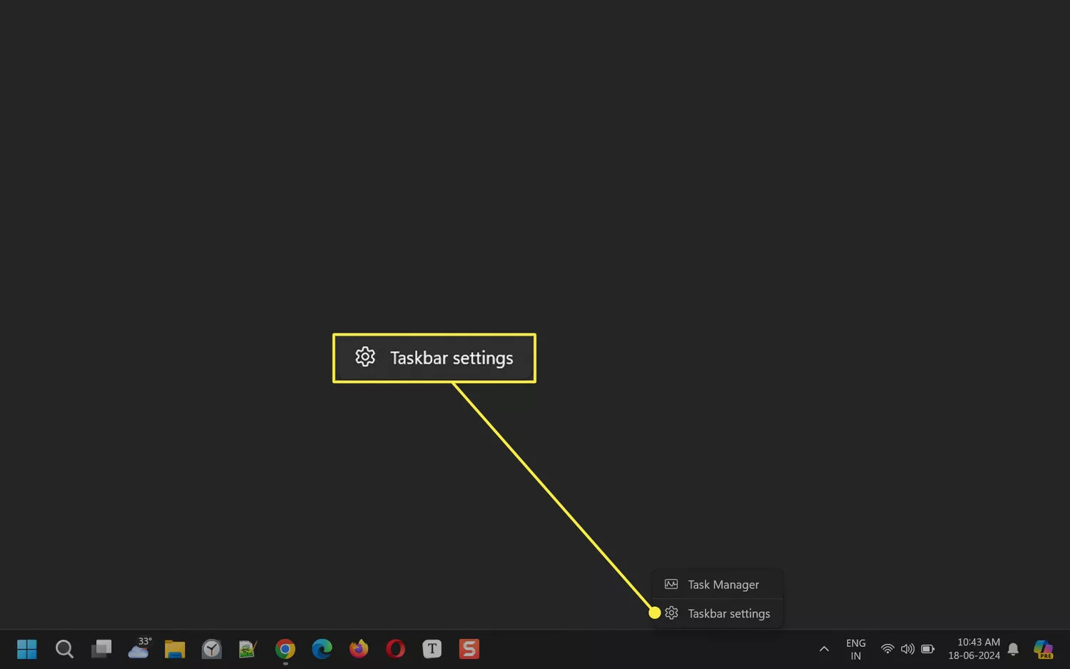The height and width of the screenshot is (669, 1070).
Task: Open the clock showing 10:43 AM
Action: pyautogui.click(x=974, y=649)
